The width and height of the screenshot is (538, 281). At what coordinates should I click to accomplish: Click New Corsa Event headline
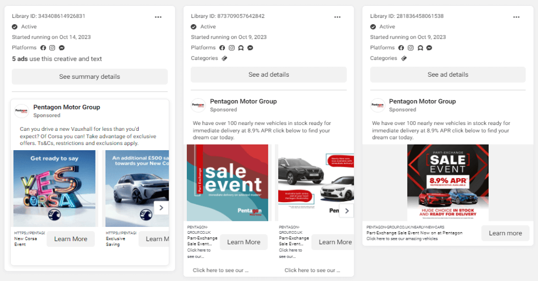pos(25,241)
